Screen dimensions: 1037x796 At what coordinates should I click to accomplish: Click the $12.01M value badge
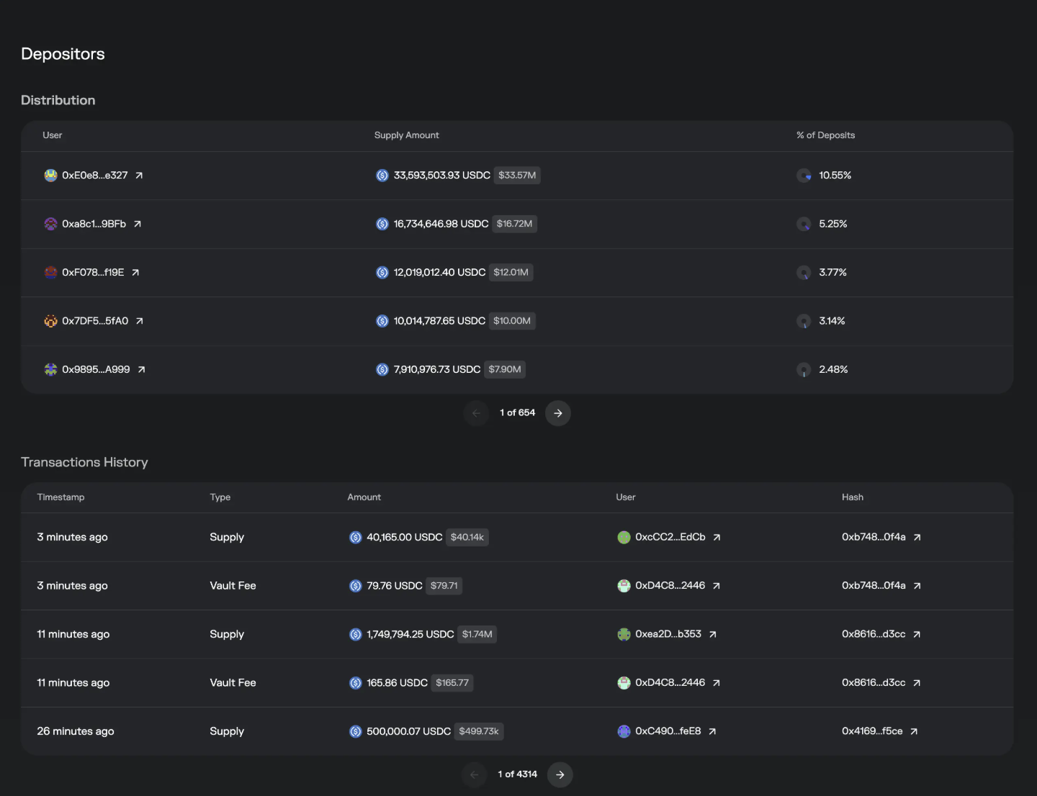[511, 273]
